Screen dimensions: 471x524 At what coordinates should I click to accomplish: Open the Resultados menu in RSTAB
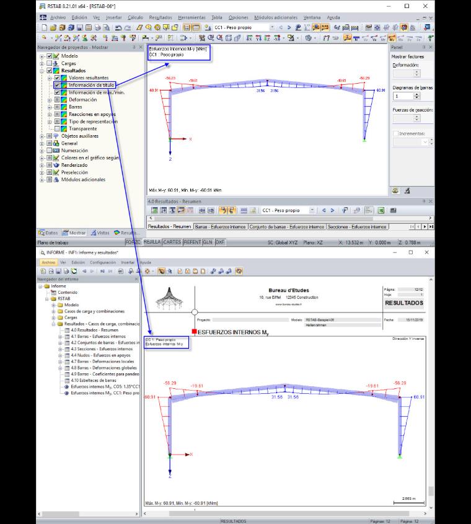pos(161,17)
